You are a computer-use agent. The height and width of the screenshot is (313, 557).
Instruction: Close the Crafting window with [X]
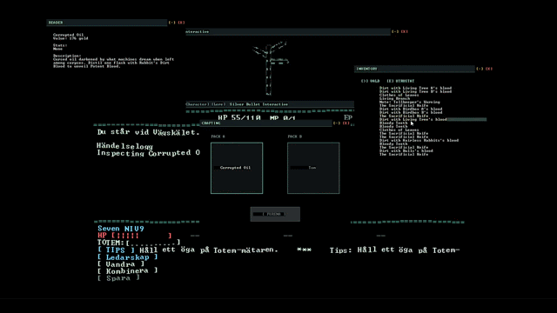[x=346, y=123]
